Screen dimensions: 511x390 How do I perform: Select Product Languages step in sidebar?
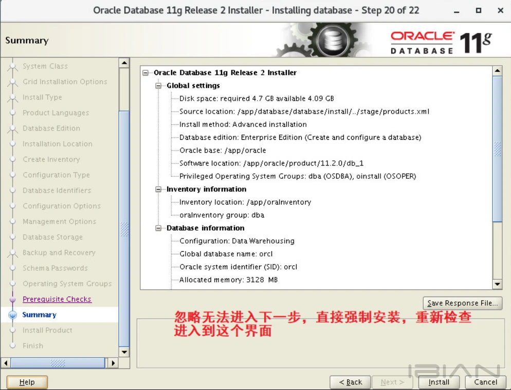[x=56, y=113]
